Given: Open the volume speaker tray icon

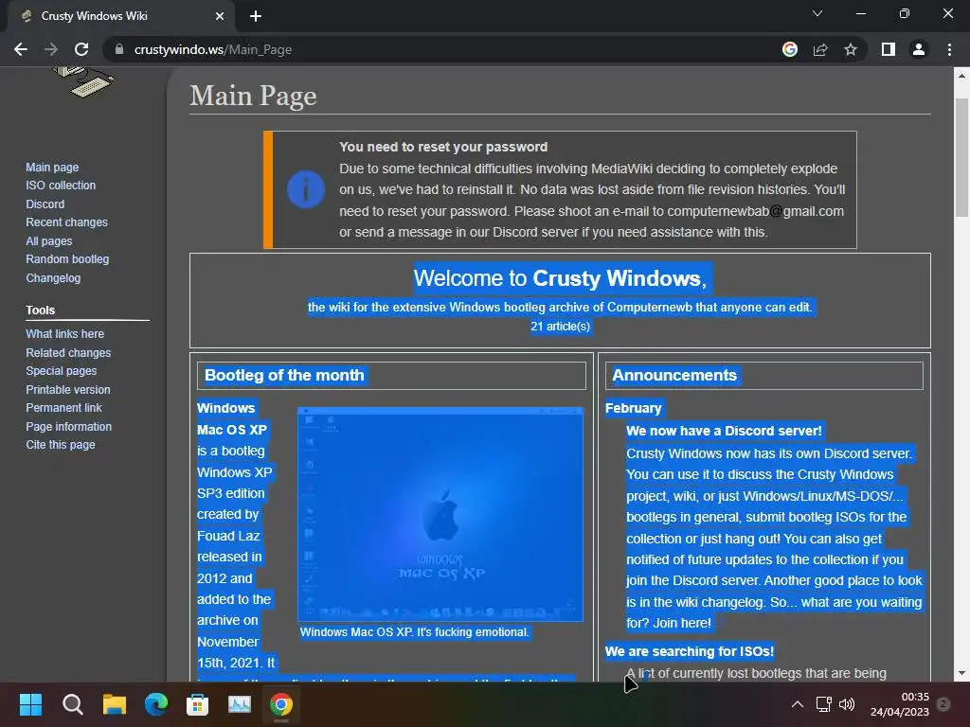Looking at the screenshot, I should (x=847, y=704).
